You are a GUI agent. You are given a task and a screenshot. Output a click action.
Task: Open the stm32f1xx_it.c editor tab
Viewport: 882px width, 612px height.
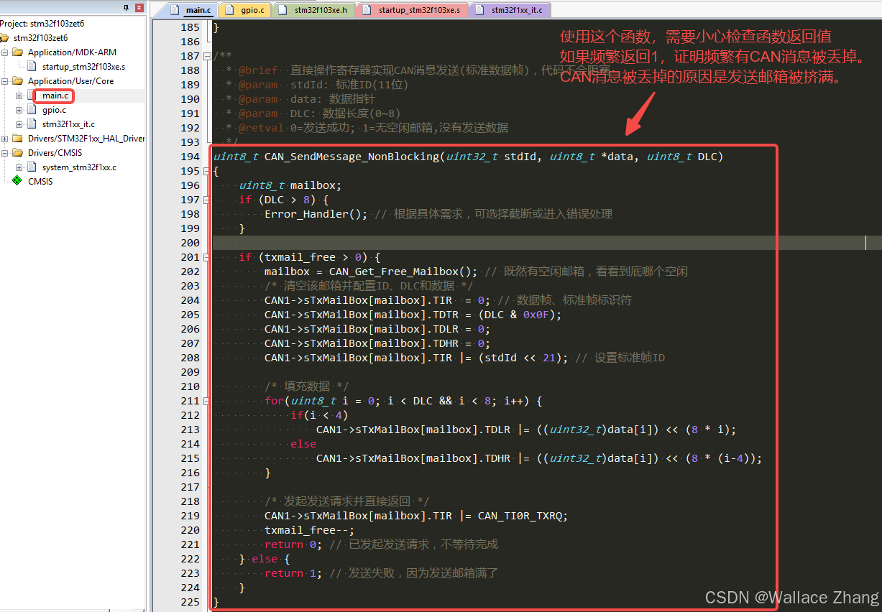point(510,10)
